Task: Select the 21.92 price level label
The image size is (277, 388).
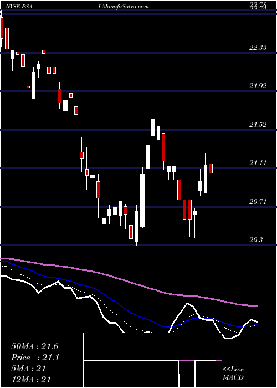Action: [258, 85]
